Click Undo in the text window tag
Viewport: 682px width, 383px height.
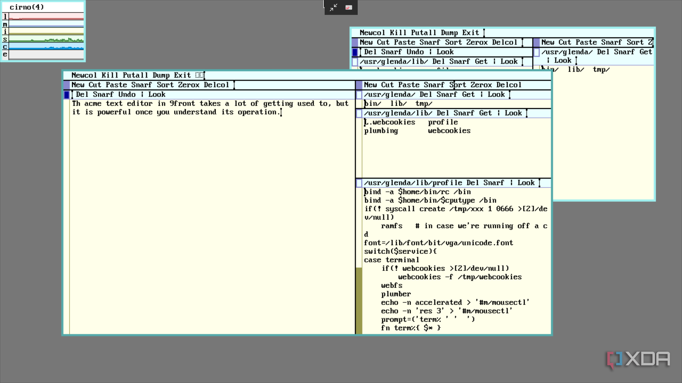pyautogui.click(x=127, y=94)
